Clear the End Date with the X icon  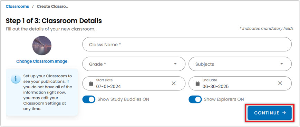(280, 84)
